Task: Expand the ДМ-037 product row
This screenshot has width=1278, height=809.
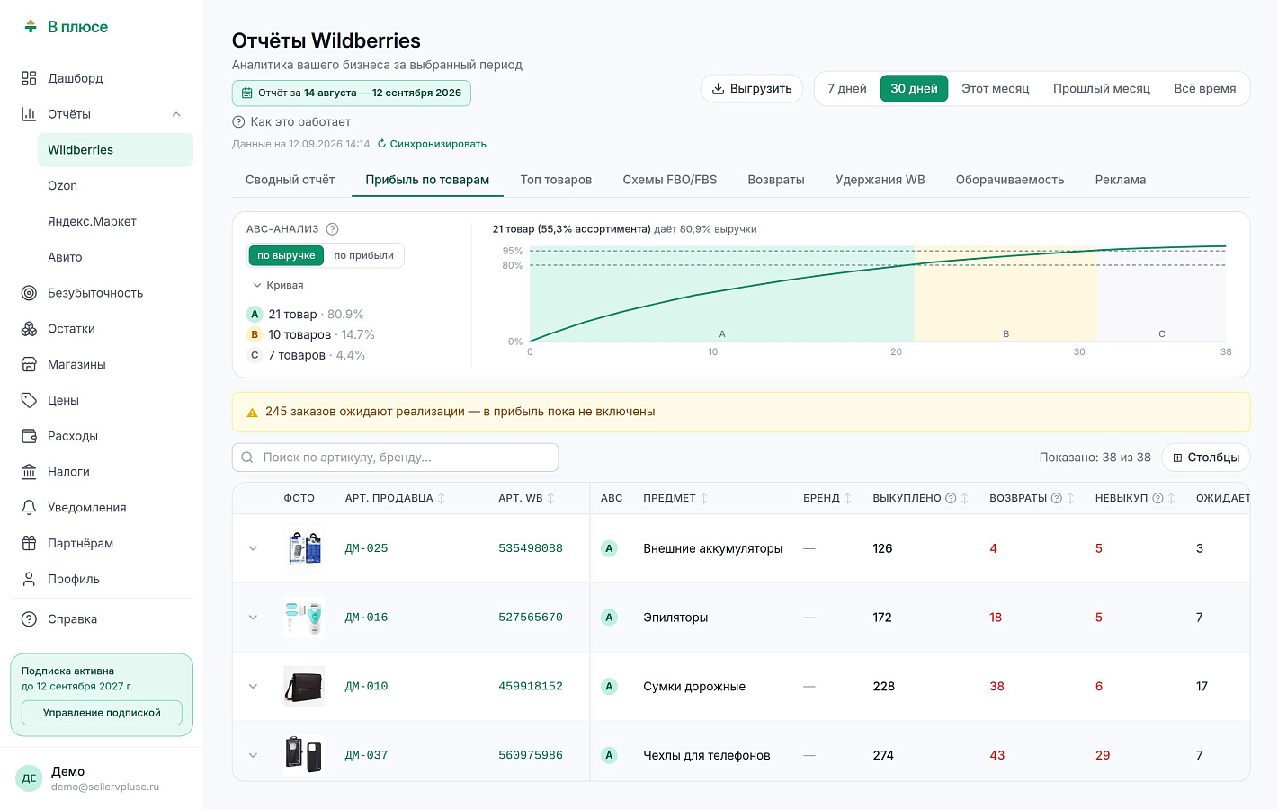Action: (x=253, y=755)
